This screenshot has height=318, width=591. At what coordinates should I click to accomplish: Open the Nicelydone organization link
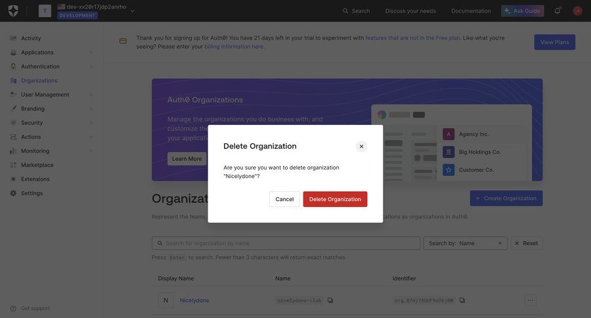(x=194, y=300)
